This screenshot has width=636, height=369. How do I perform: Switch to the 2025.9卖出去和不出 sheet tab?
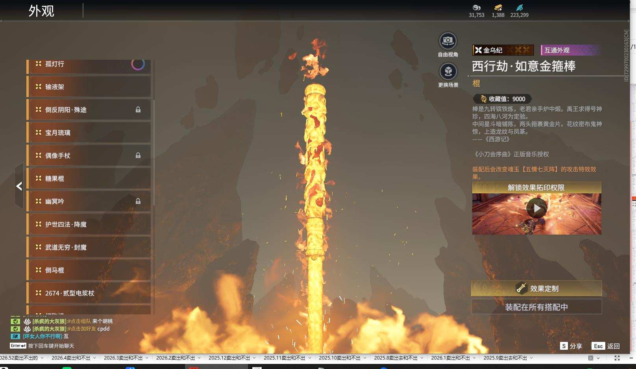click(505, 358)
